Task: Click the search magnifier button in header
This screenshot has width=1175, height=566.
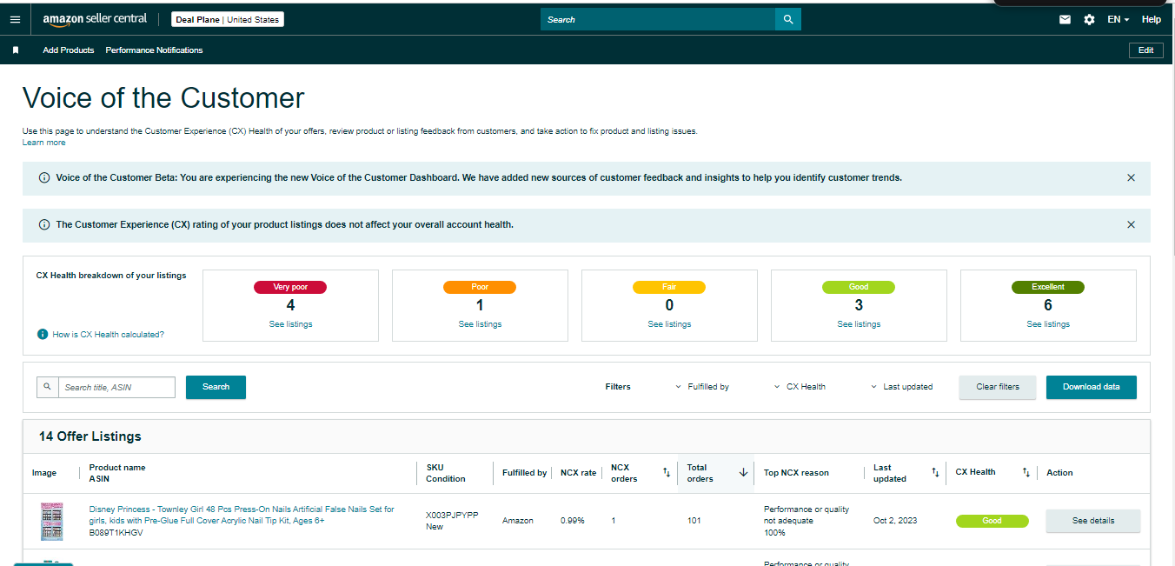Action: [x=788, y=19]
